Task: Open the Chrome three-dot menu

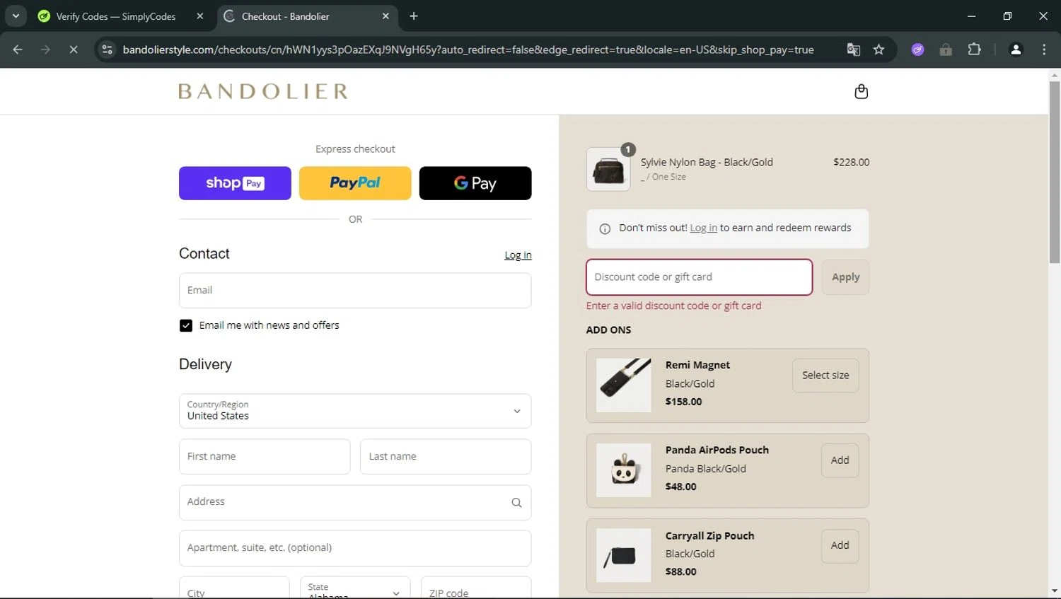Action: pos(1044,50)
